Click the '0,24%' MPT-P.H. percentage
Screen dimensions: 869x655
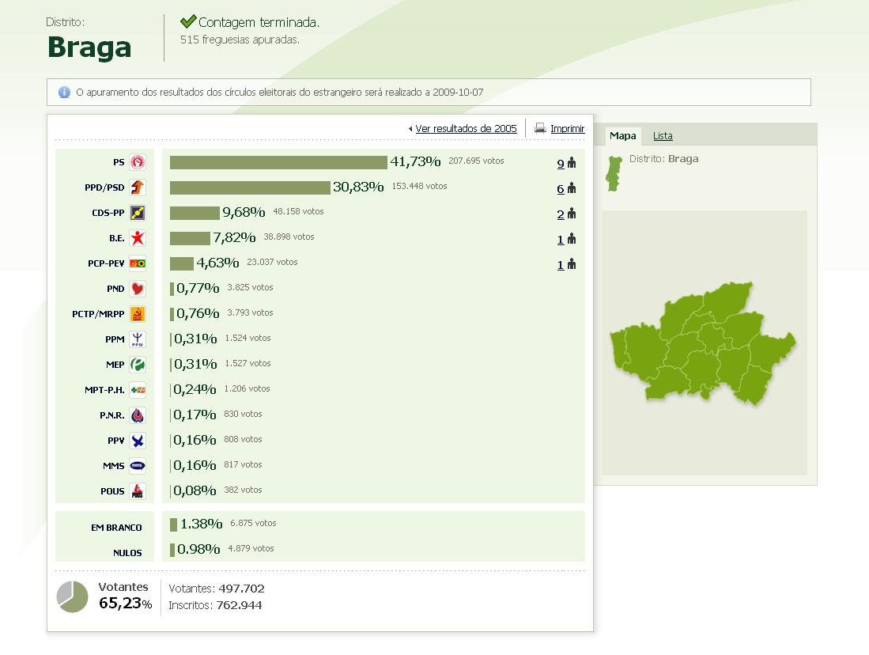click(x=195, y=389)
